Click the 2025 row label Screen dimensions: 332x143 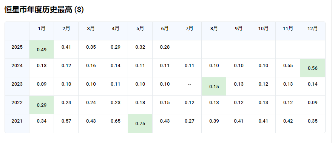pos(17,47)
